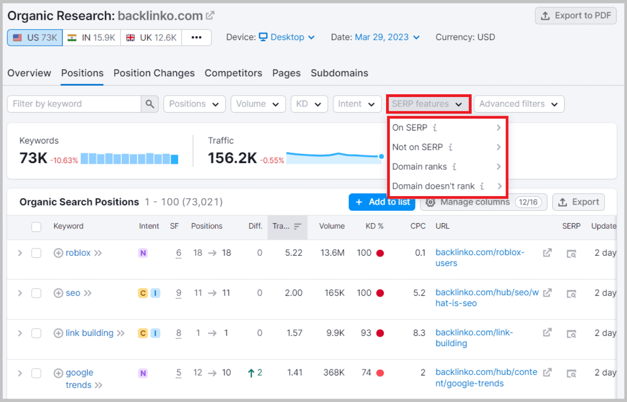627x402 pixels.
Task: Open the Mar 29, 2023 date picker
Action: pos(387,37)
